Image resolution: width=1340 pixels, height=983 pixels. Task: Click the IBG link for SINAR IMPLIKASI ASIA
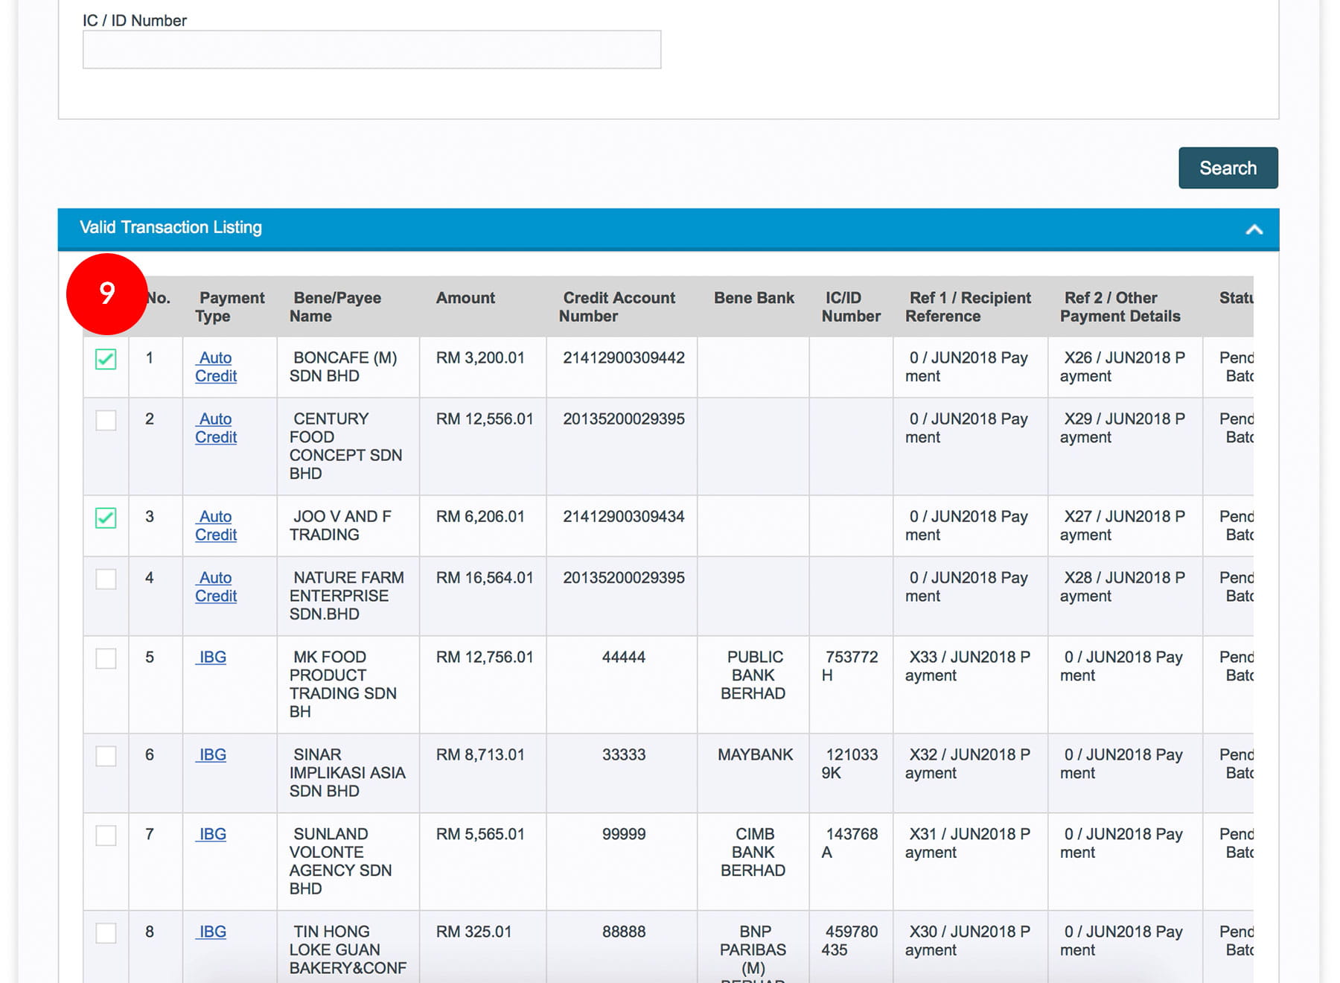[x=212, y=754]
